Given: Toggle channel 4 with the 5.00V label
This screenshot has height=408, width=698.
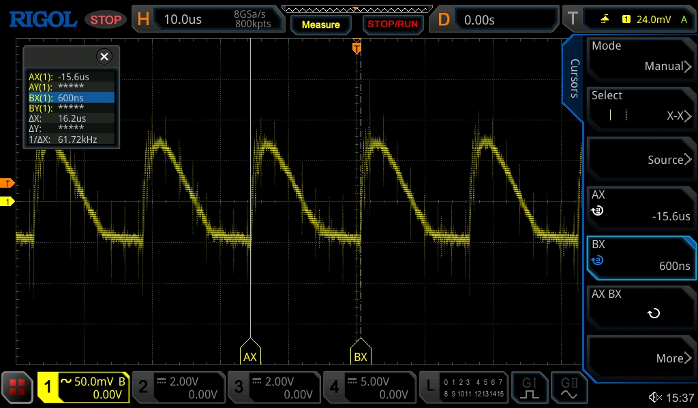Looking at the screenshot, I should [369, 388].
